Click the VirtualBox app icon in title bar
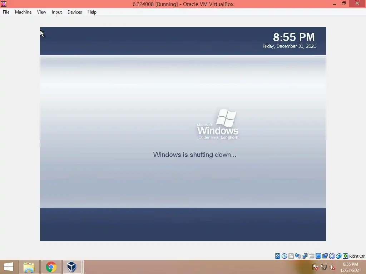 click(x=4, y=4)
